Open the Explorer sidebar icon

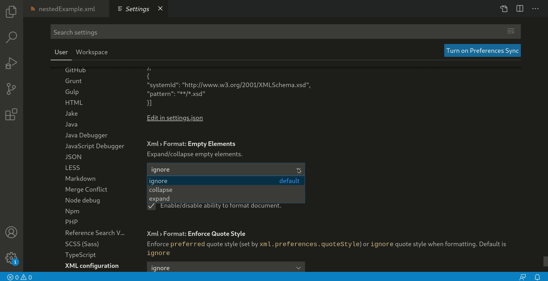[11, 11]
